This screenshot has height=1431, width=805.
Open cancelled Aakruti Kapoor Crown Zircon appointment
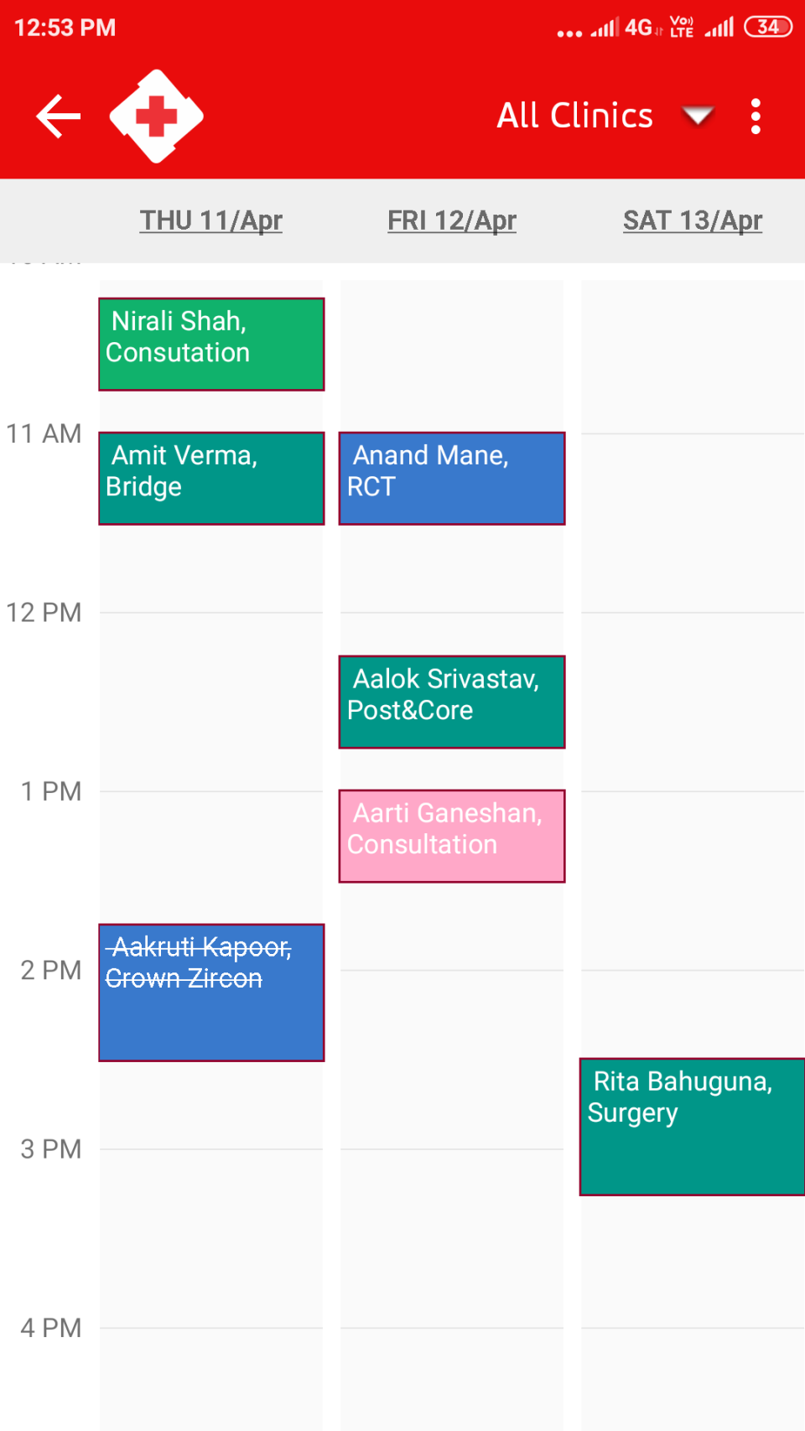point(211,993)
